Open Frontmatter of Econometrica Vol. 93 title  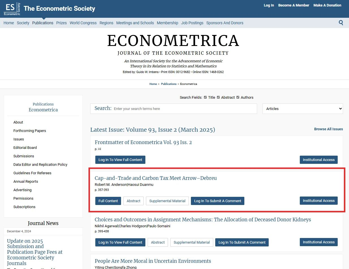pos(143,142)
